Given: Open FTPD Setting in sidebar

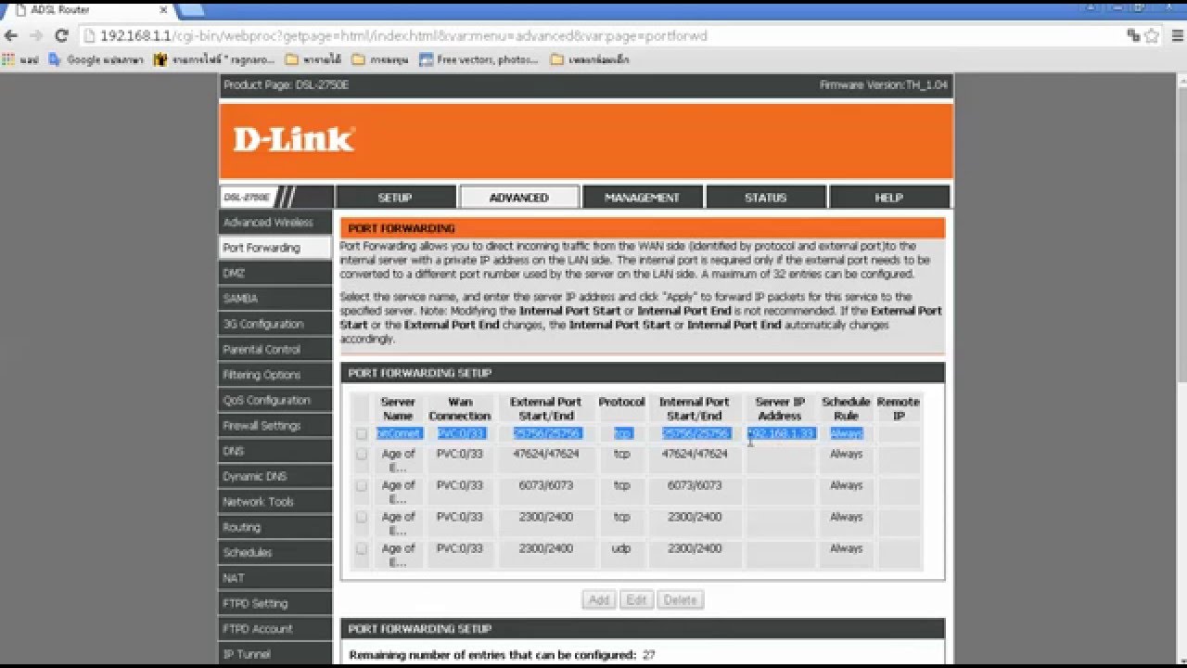Looking at the screenshot, I should pyautogui.click(x=275, y=603).
